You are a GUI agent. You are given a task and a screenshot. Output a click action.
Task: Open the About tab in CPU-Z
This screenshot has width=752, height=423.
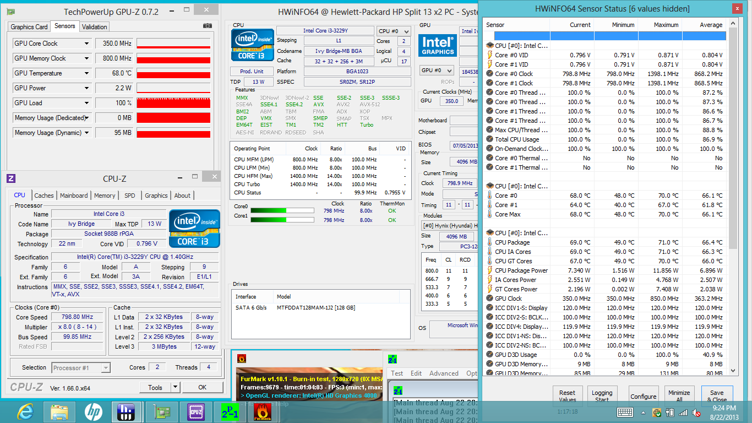[182, 196]
